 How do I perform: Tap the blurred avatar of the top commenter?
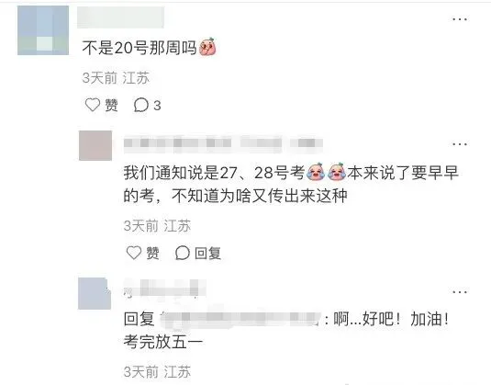coord(43,30)
